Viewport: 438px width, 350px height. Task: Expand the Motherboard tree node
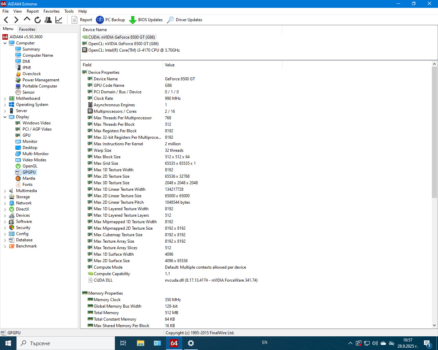click(x=5, y=98)
